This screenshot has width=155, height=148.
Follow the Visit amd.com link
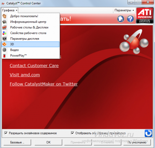click(25, 75)
